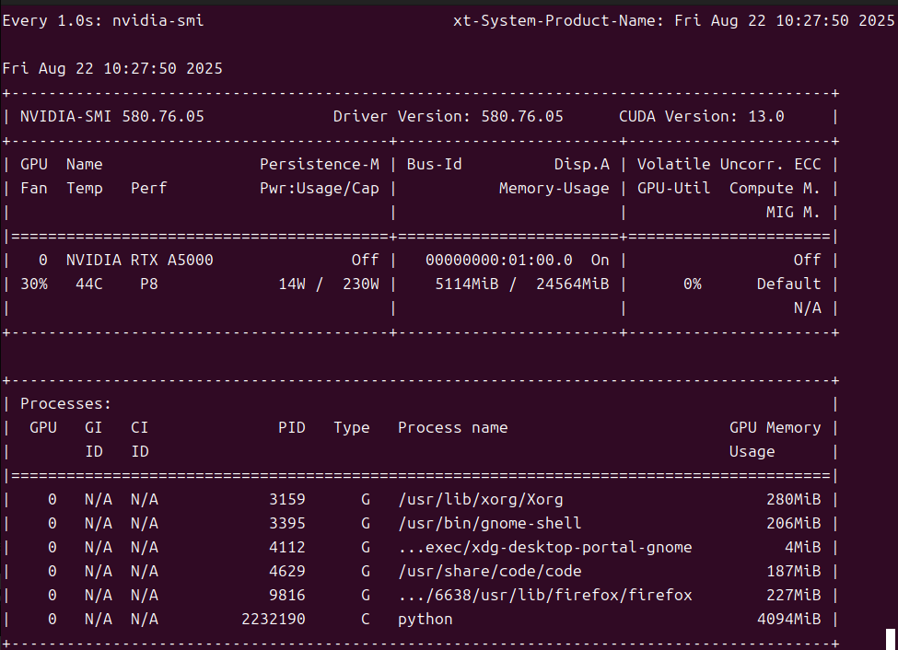Click 'CUDA Version: 13.0' text
Screen dimensions: 898x650
coord(702,116)
